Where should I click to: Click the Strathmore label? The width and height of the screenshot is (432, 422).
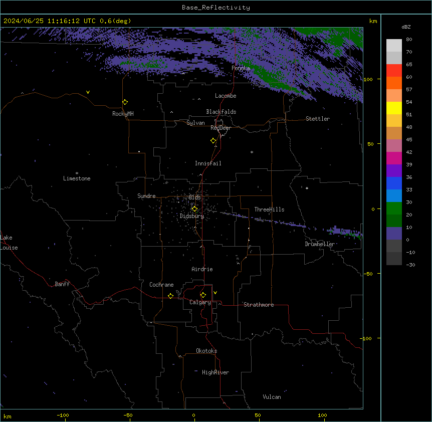(259, 305)
